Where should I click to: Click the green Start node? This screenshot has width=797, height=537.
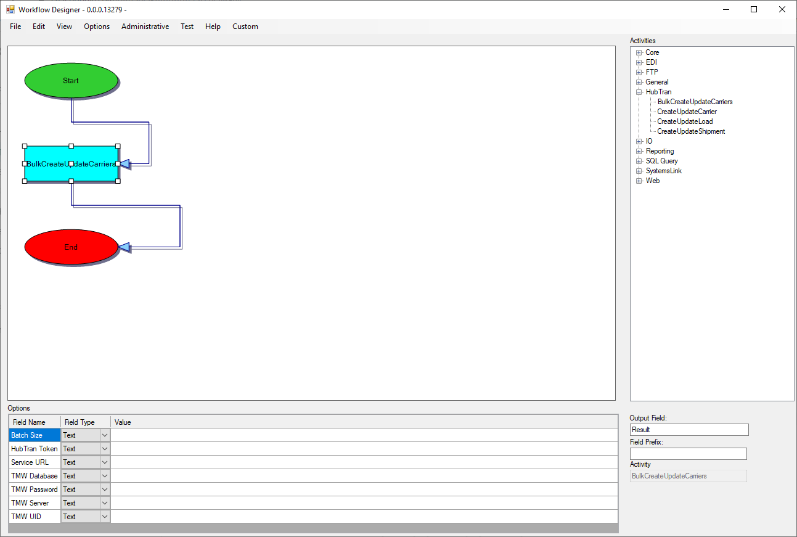tap(71, 81)
